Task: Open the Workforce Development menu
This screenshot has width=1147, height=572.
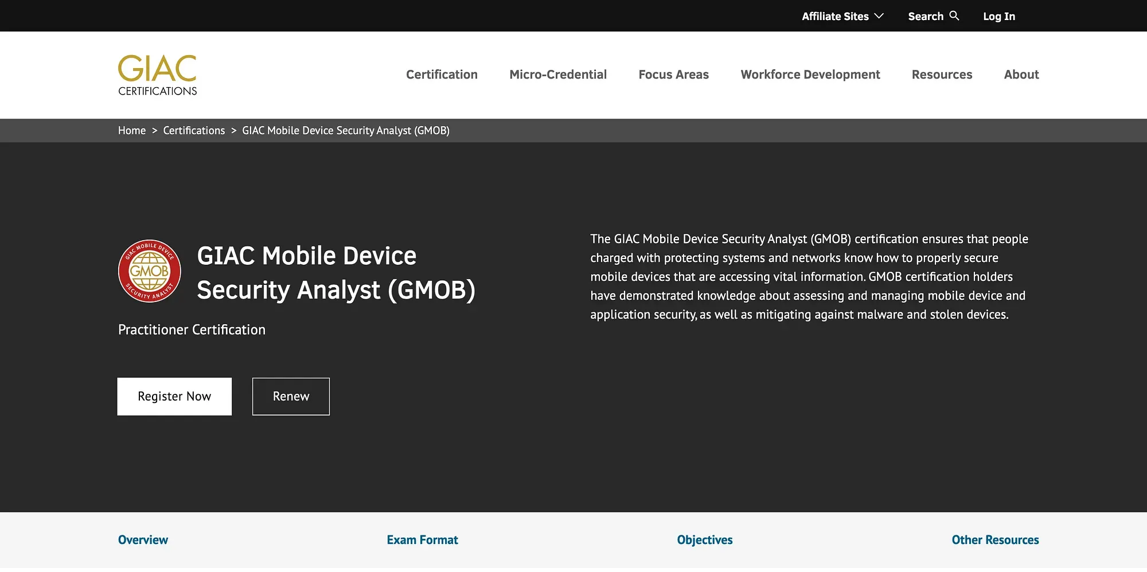Action: click(810, 75)
